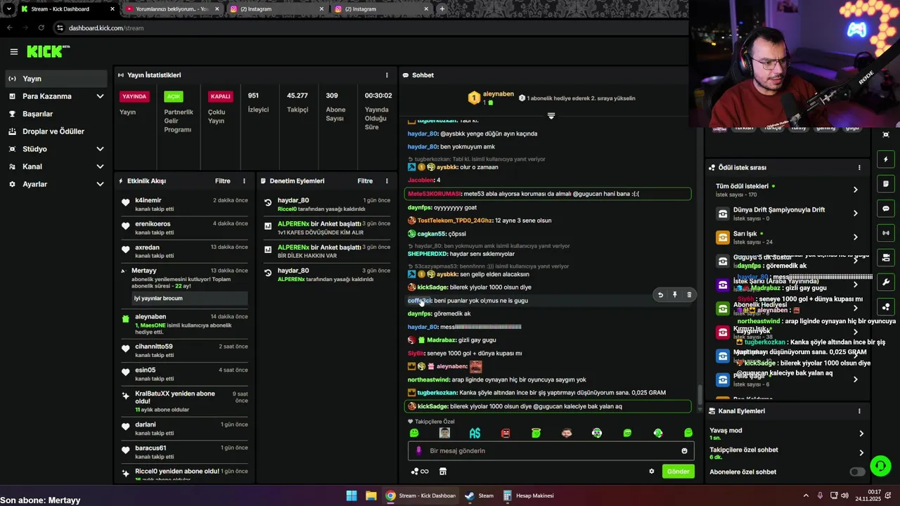Click the AÇIK partner program badge
Image resolution: width=900 pixels, height=506 pixels.
(x=173, y=96)
